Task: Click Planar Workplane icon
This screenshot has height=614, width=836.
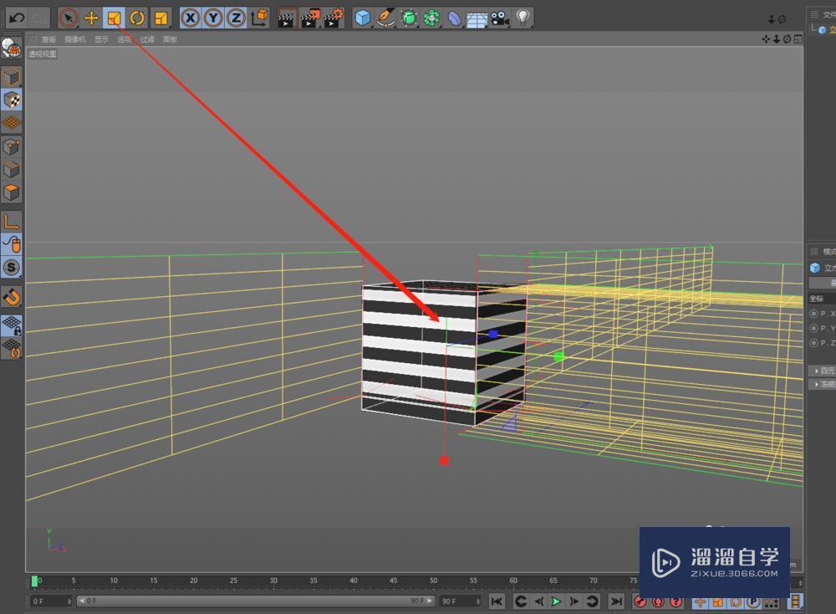Action: pyautogui.click(x=11, y=348)
